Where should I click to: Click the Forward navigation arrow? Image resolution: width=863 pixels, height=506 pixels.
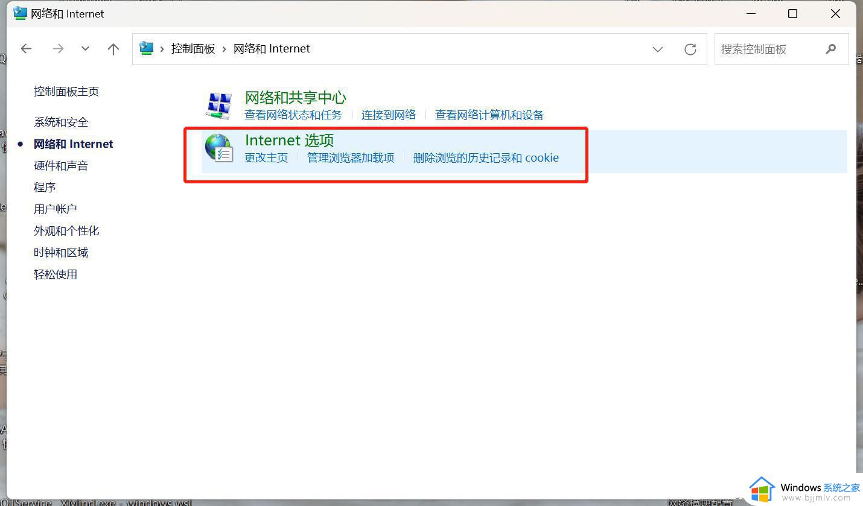coord(58,49)
